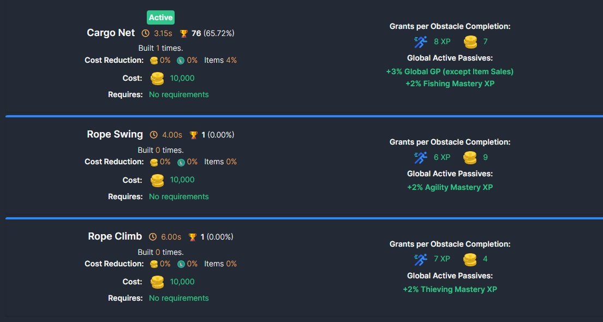Click the clock icon beside Rope Swing

(153, 135)
